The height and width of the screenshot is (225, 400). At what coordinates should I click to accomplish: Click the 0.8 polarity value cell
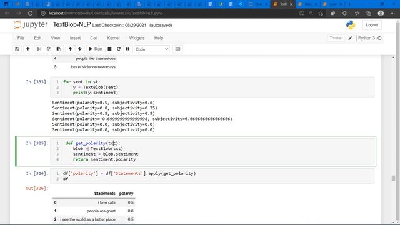click(x=131, y=211)
